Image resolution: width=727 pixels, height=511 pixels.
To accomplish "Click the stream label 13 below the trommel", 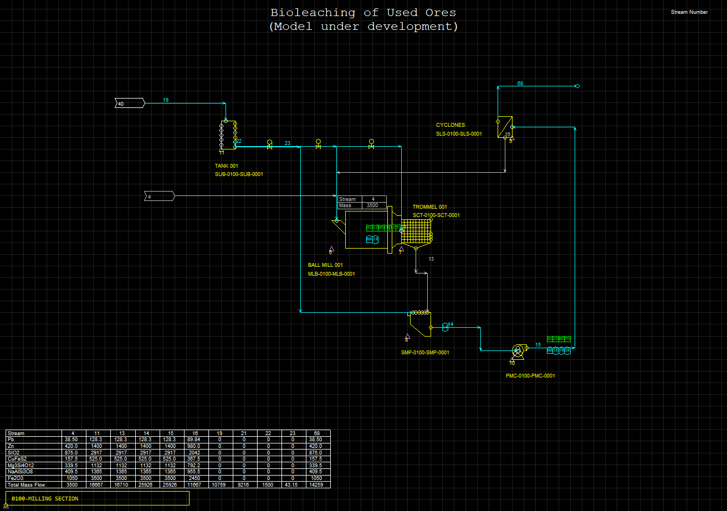I will [x=431, y=259].
